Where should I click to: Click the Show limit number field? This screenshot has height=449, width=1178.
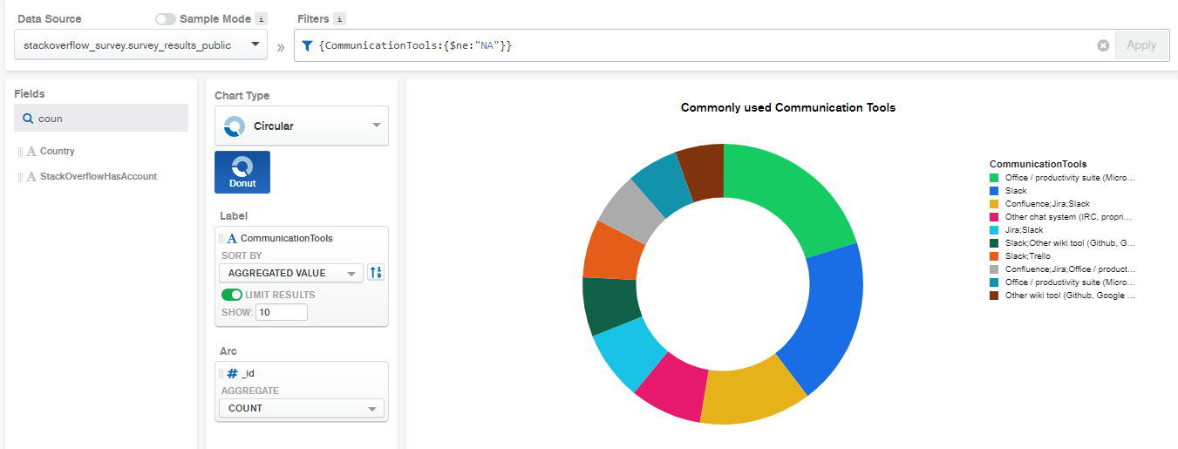click(281, 312)
